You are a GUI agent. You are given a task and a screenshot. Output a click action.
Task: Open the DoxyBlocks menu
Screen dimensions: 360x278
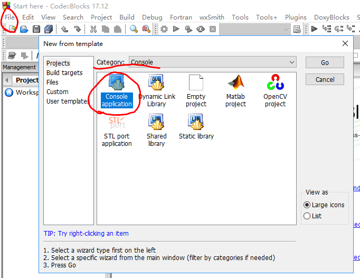point(331,17)
